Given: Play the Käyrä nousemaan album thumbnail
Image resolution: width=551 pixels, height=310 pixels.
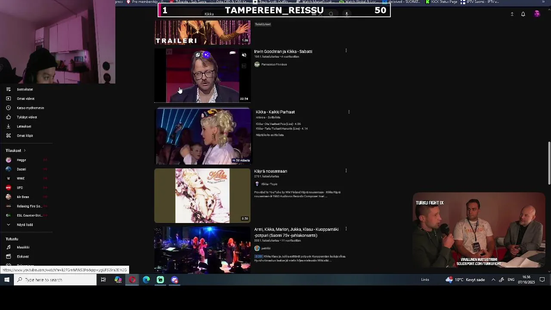Looking at the screenshot, I should pos(202,195).
